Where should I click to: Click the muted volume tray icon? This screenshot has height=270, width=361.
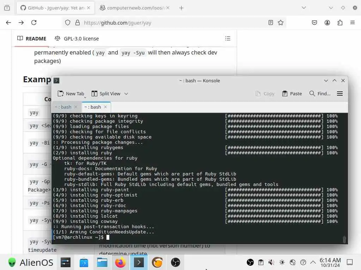tap(271, 262)
